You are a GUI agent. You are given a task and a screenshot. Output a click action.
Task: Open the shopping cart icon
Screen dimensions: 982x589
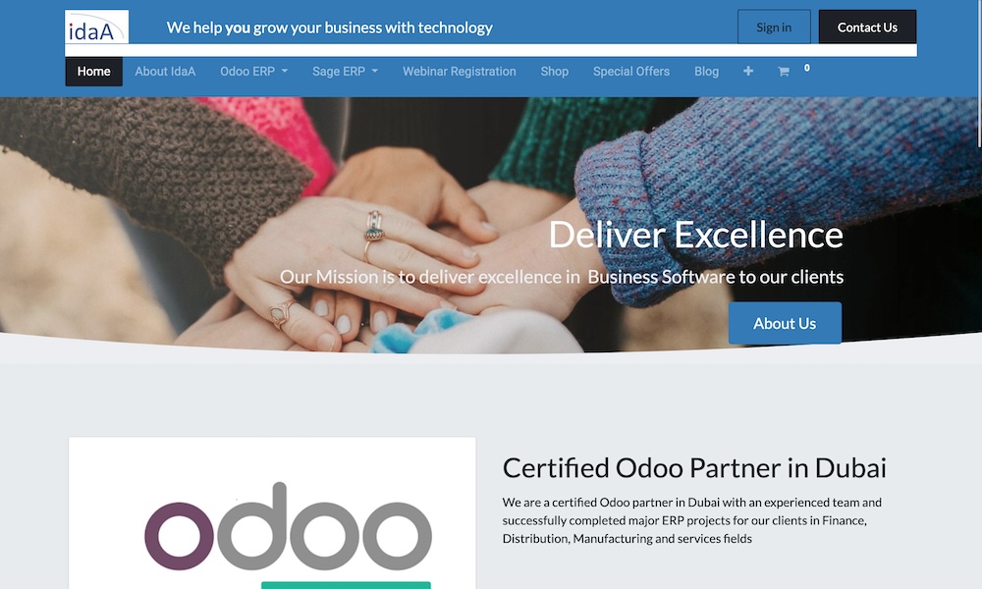[783, 72]
